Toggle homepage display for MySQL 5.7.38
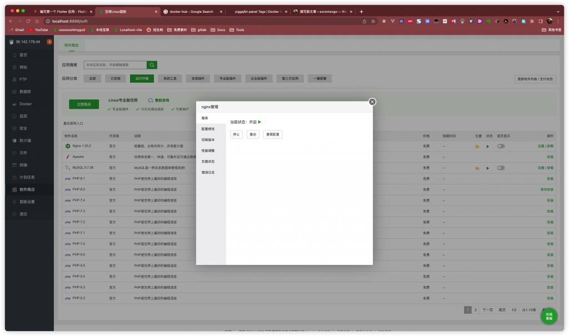The width and height of the screenshot is (569, 336). 501,168
